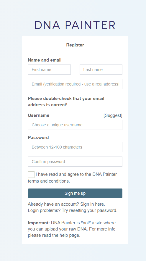Viewport: 146px width, 261px height.
Task: Click the double-check email reminder text
Action: coord(66,102)
